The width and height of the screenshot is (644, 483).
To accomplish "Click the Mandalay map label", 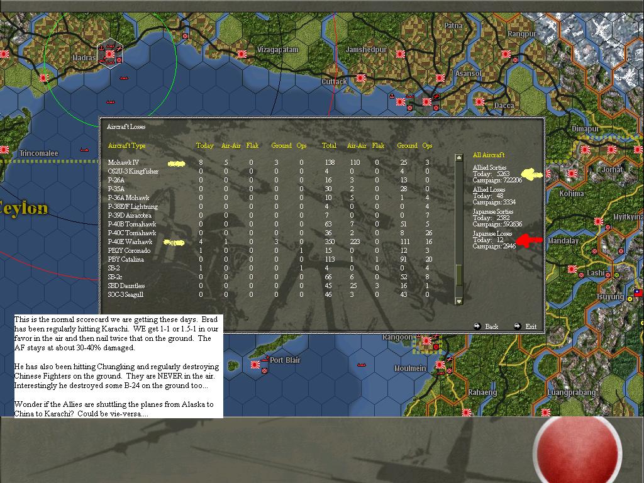I will pyautogui.click(x=563, y=241).
